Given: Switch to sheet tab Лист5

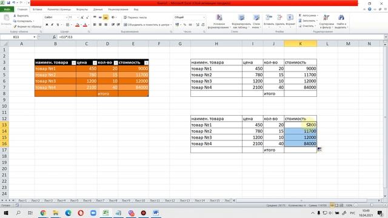Looking at the screenshot, I should click(x=74, y=200).
